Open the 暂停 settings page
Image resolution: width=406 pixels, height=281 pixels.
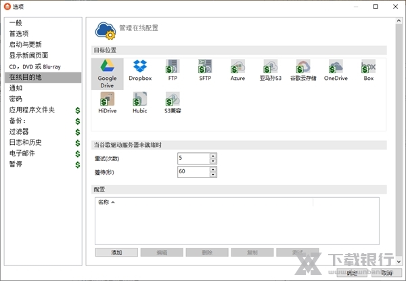pos(43,164)
